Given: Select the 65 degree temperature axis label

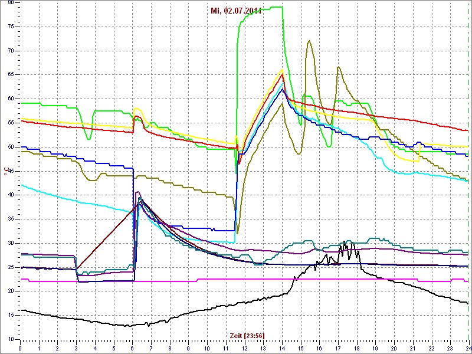Looking at the screenshot, I should coord(10,75).
